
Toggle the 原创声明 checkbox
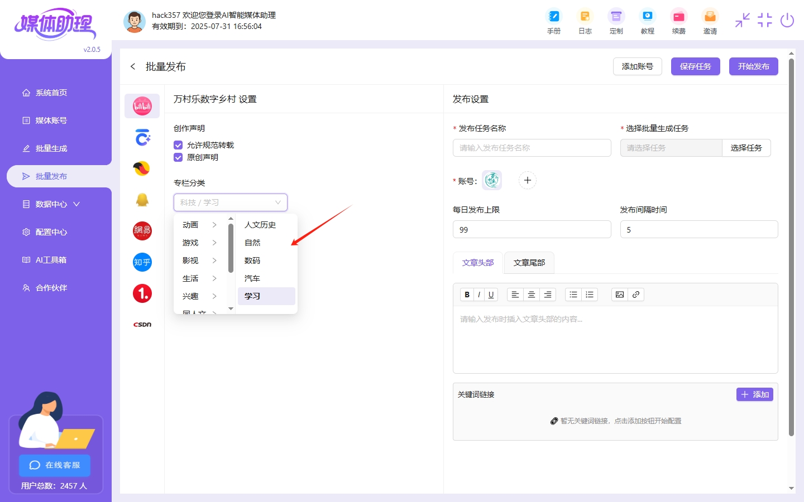click(x=178, y=157)
